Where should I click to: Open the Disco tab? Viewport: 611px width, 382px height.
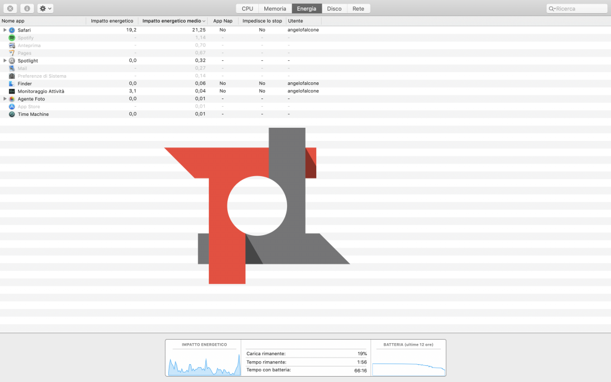(x=334, y=9)
